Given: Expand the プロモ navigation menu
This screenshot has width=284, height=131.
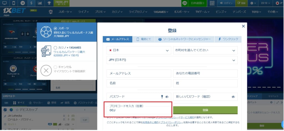Looking at the screenshot, I should pyautogui.click(x=100, y=12).
